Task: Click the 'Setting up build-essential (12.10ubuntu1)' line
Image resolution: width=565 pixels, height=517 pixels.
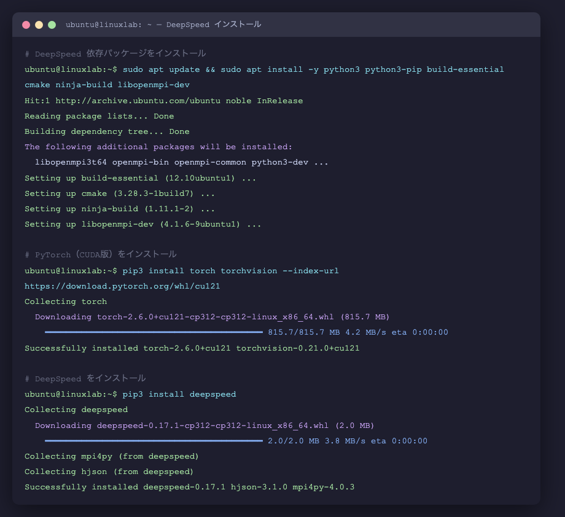Action: tap(140, 178)
